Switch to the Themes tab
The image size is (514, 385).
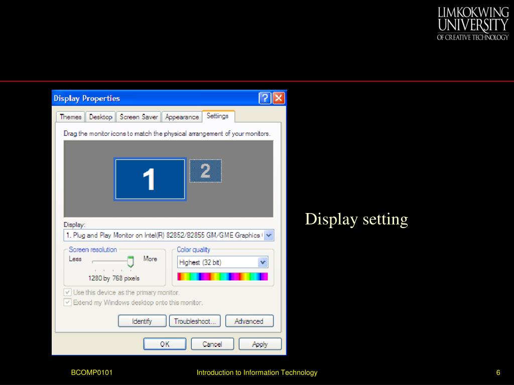click(70, 117)
